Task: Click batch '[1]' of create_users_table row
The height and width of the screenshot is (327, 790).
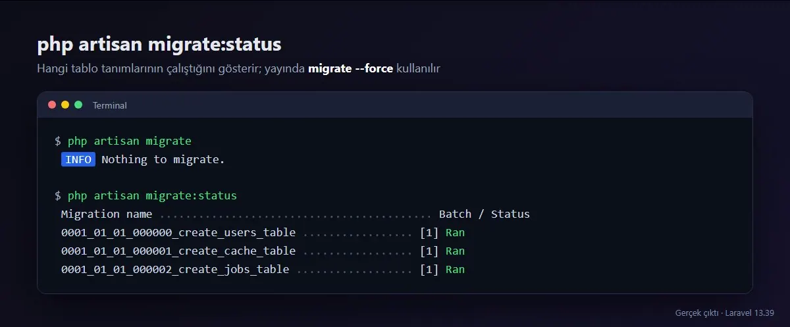Action: [429, 233]
